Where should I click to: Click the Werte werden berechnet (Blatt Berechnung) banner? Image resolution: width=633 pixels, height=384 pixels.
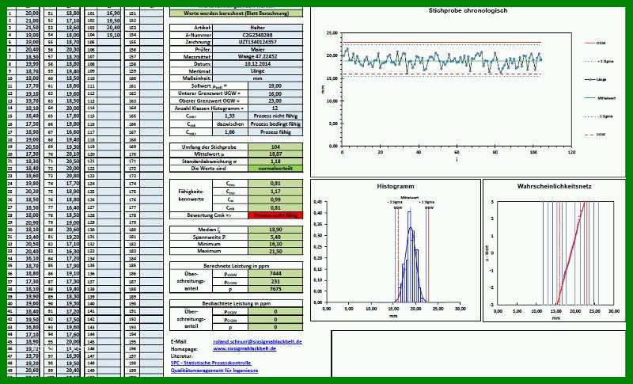point(236,13)
